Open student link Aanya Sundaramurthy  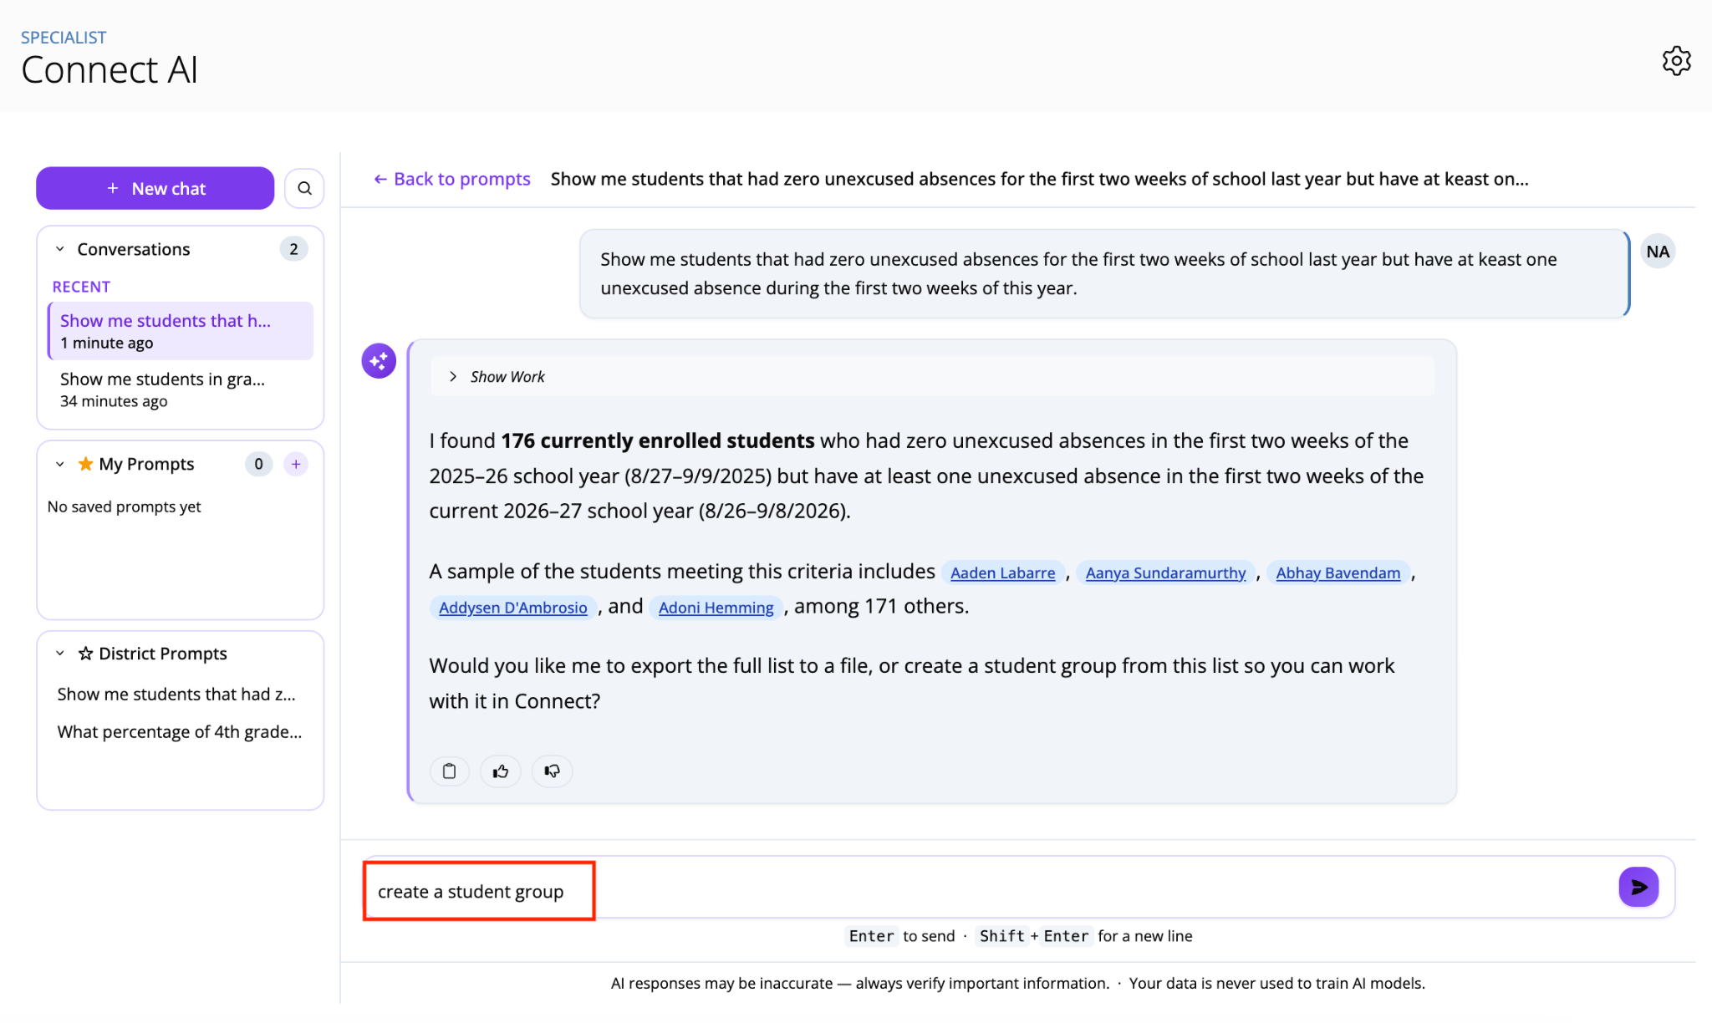[1165, 573]
